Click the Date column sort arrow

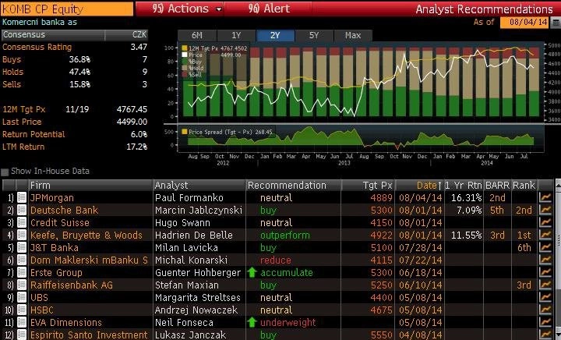click(439, 186)
